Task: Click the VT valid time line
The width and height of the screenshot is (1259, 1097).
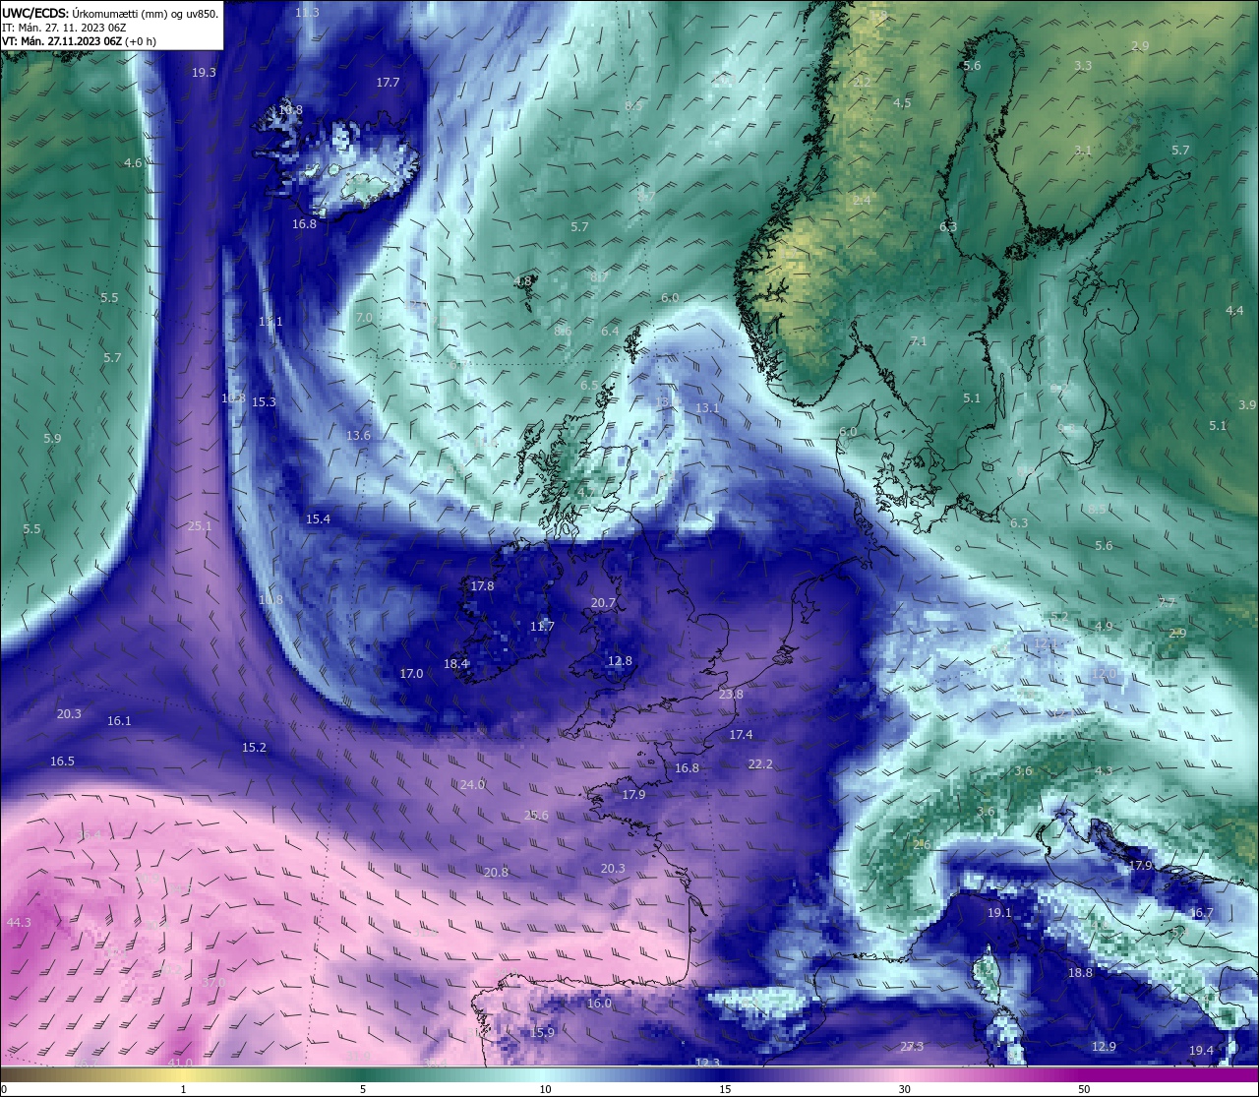Action: coord(80,41)
